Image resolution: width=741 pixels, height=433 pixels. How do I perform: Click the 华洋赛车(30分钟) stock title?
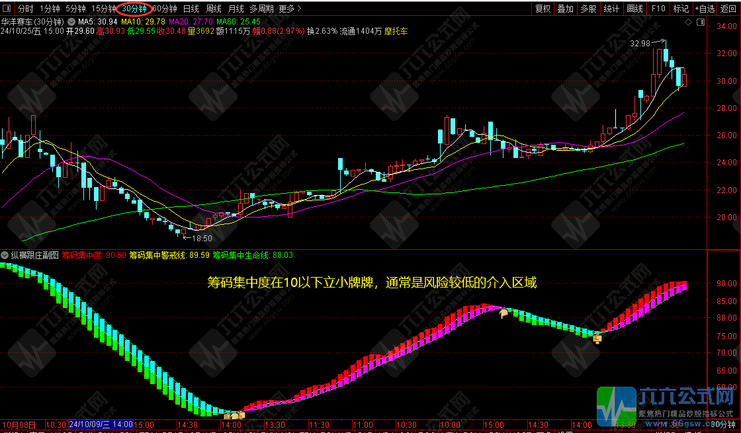(32, 22)
